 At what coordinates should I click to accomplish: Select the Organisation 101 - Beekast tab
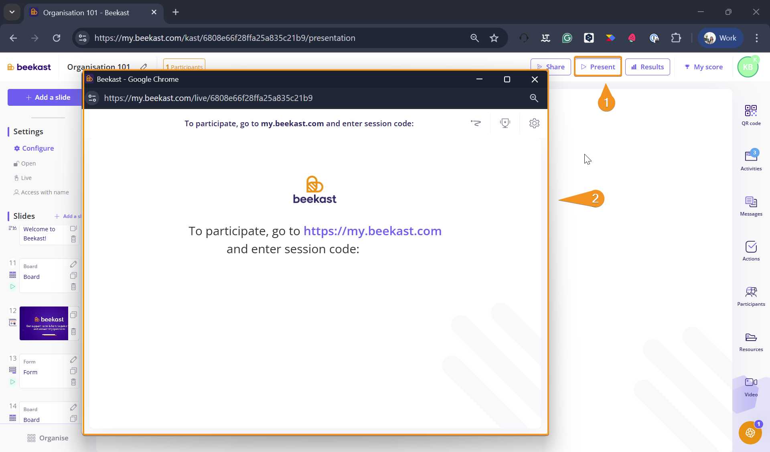point(94,12)
